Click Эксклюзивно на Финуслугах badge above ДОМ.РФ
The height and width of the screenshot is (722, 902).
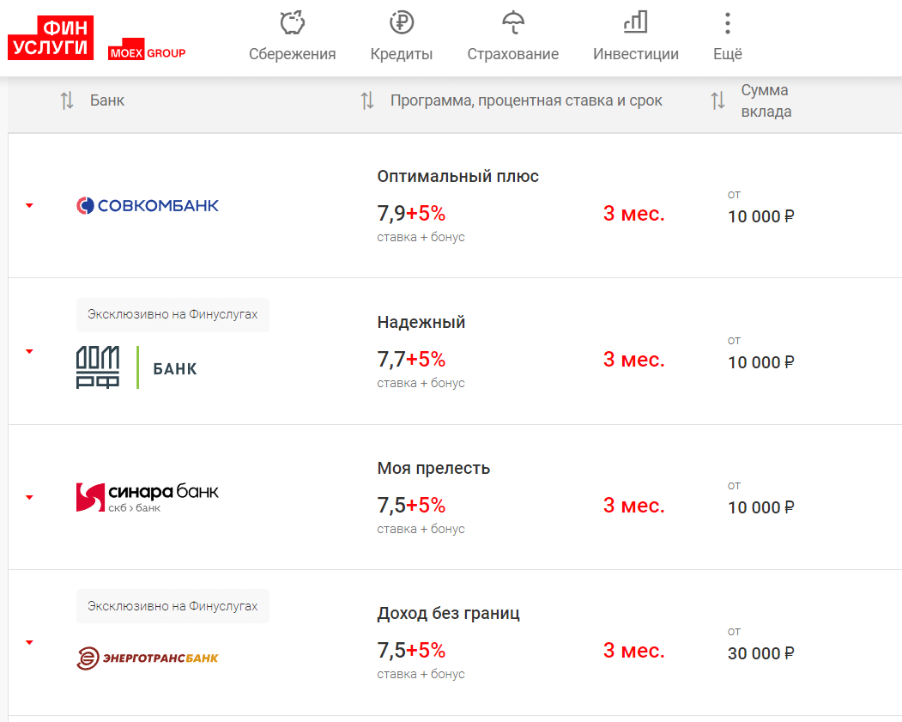click(173, 315)
